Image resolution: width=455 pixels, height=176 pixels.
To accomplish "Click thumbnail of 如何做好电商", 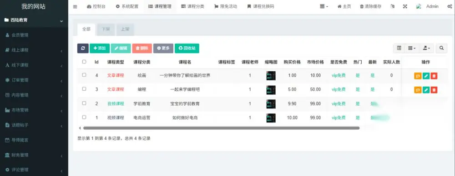I will tap(271, 118).
